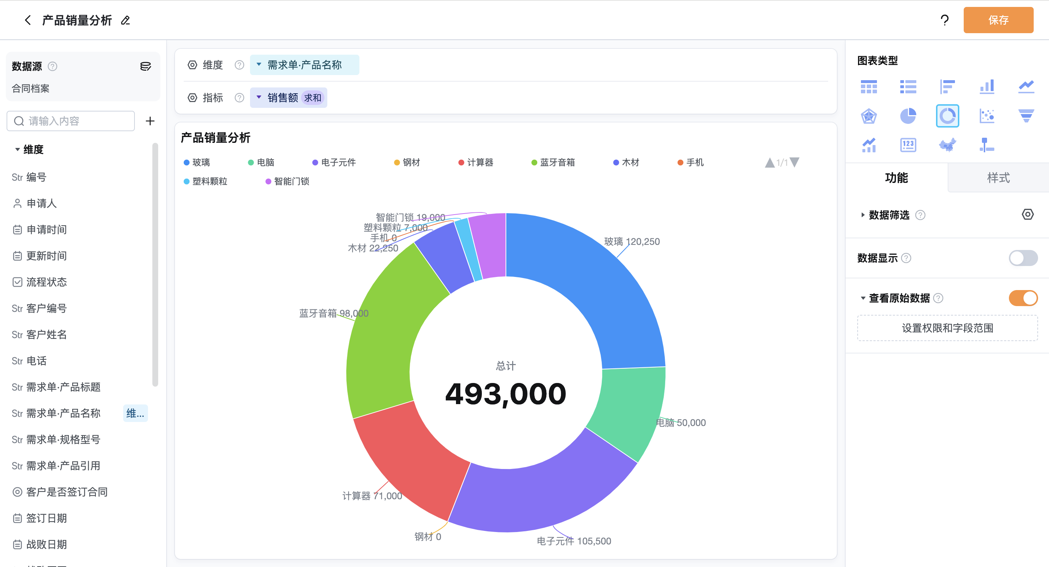The width and height of the screenshot is (1049, 567).
Task: Edit the report title with pencil icon
Action: coord(125,20)
